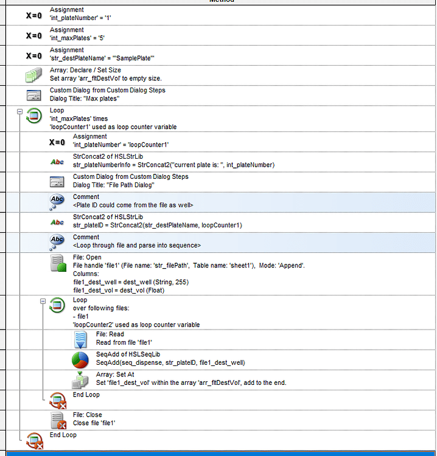
Task: Select the File Read step icon
Action: pyautogui.click(x=80, y=340)
